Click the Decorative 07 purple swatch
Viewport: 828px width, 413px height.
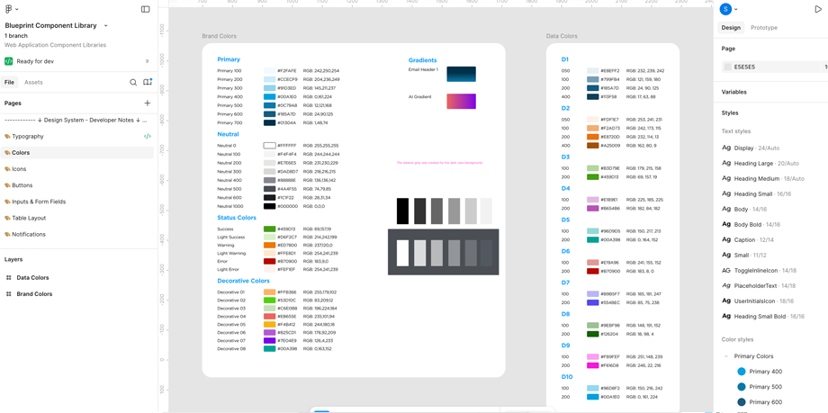click(x=269, y=341)
